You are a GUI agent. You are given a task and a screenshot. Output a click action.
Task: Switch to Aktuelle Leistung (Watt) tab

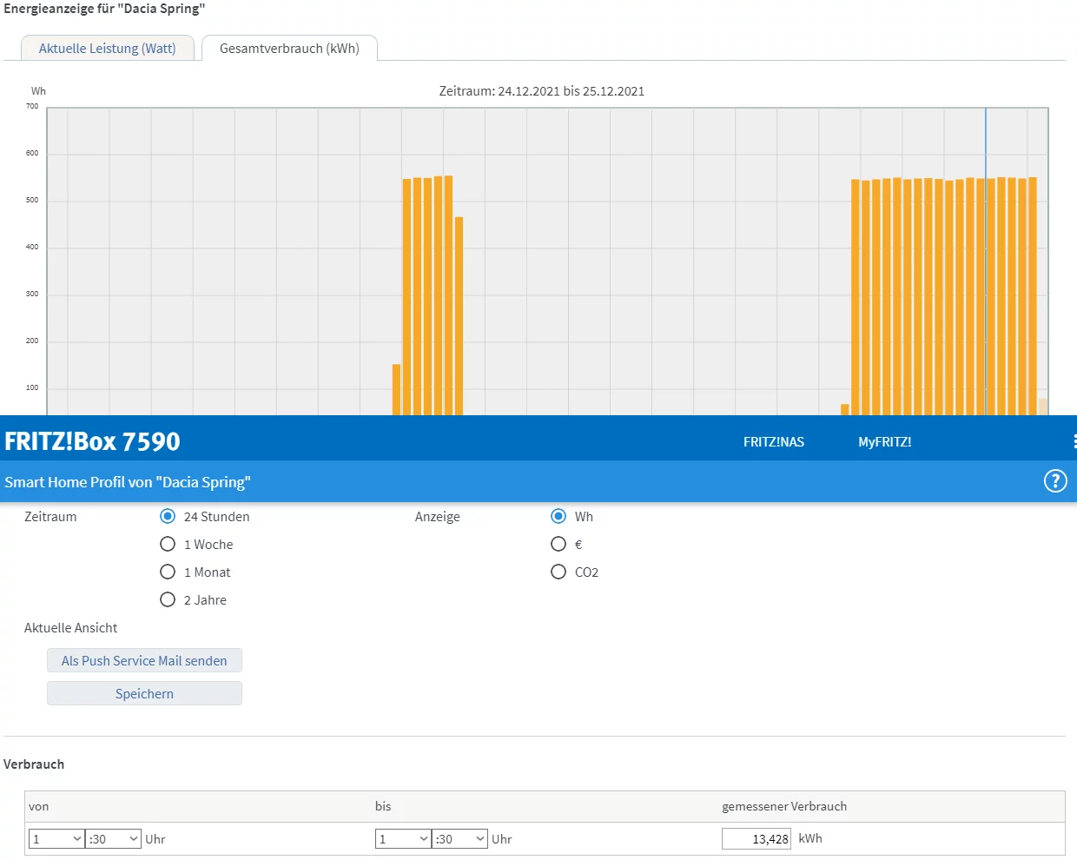click(107, 49)
